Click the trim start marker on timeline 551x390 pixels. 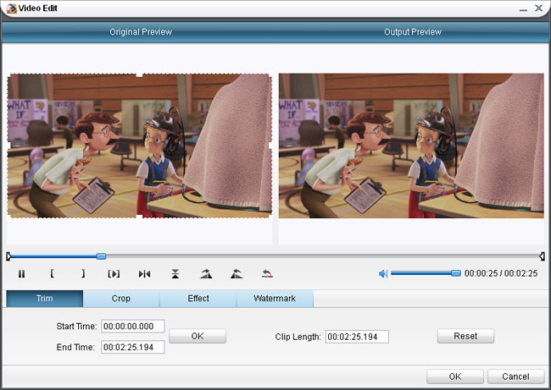[x=8, y=256]
